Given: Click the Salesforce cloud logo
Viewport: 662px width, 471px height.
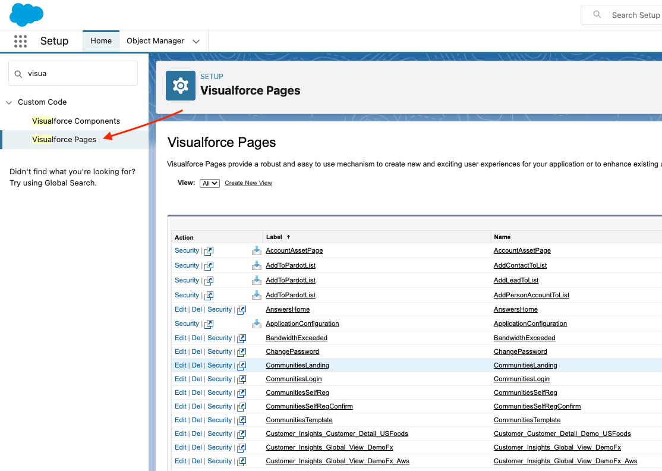Looking at the screenshot, I should point(26,14).
